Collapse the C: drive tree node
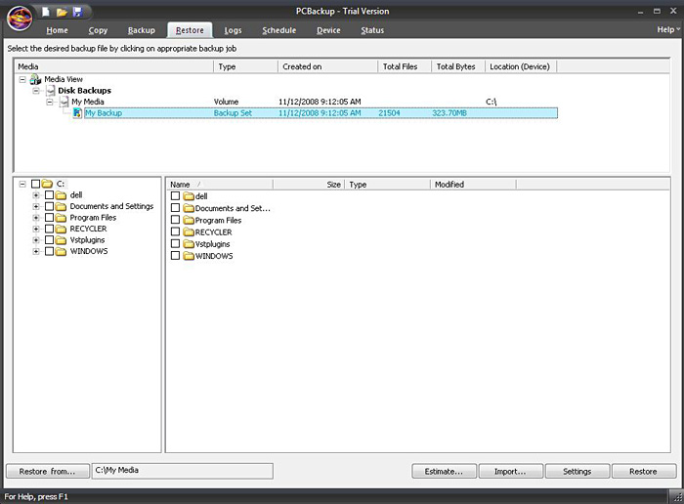The image size is (684, 504). click(x=22, y=185)
